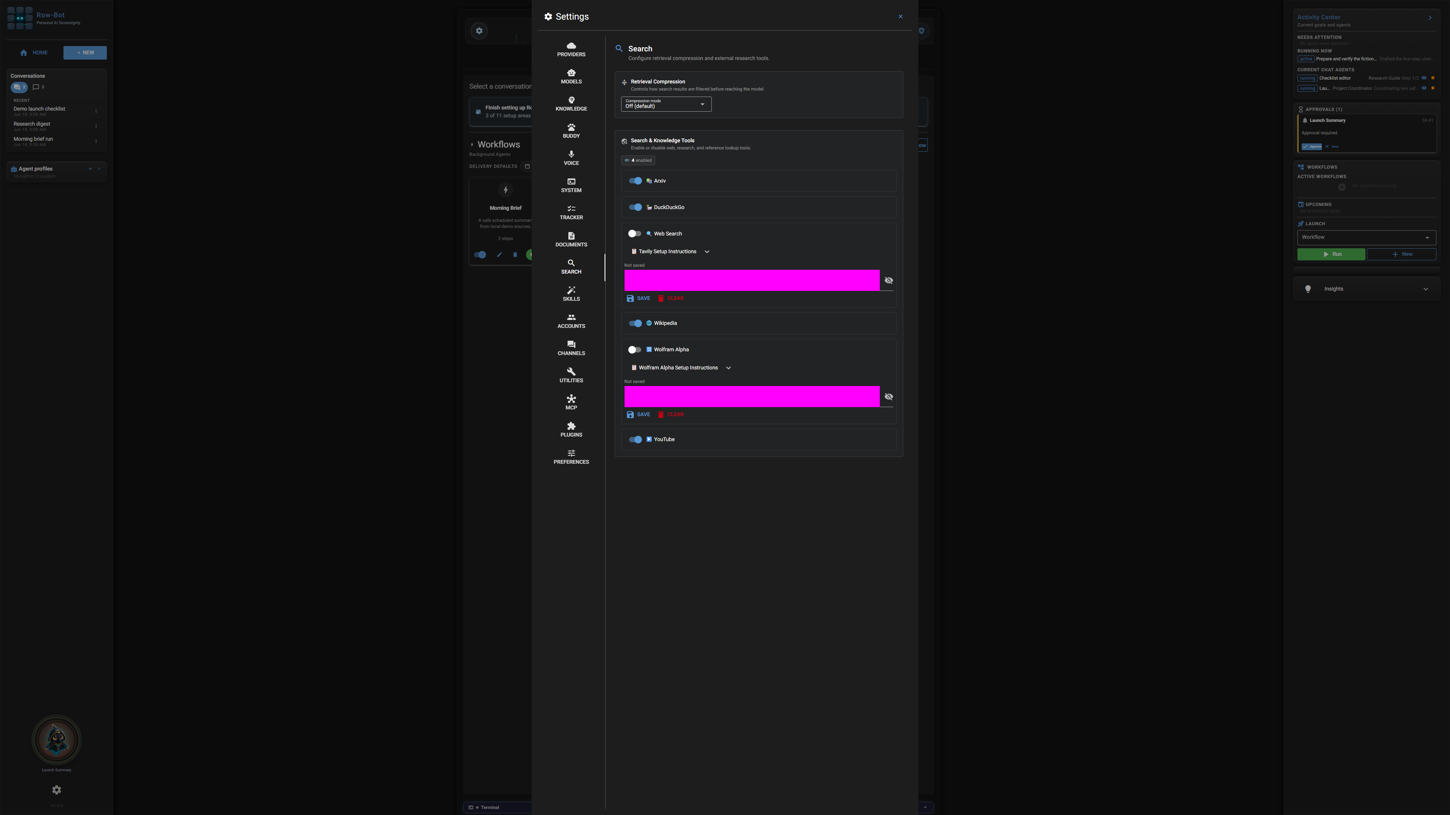Click the gear icon in the main chat header

(479, 31)
